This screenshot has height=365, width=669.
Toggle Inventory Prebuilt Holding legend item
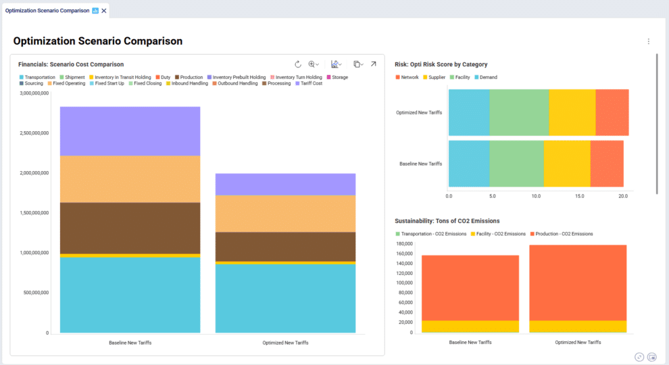point(237,77)
